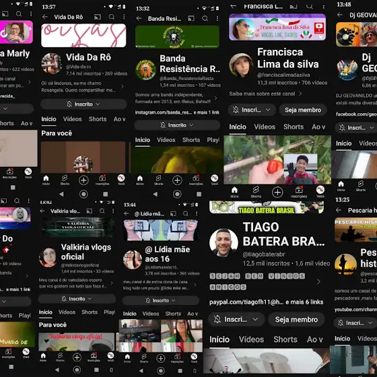Select Shorts tab on TIAGO BATERA channel
The image size is (377, 377).
285,339
